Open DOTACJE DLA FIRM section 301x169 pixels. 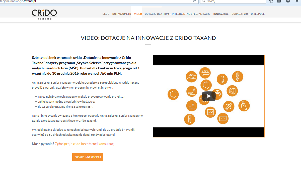pos(157,14)
